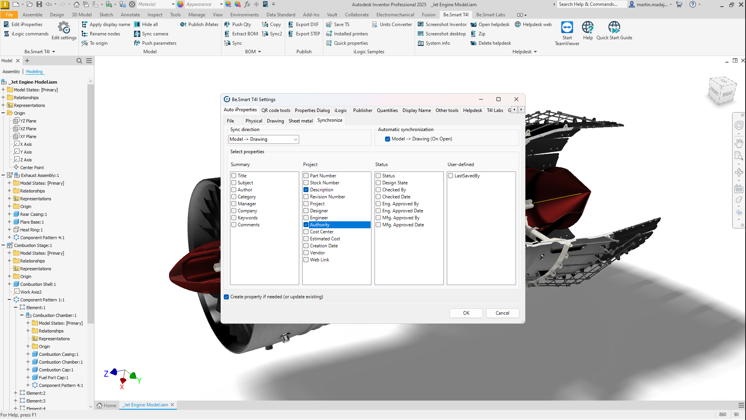Click Screenshot Inventor icon
The width and height of the screenshot is (746, 420).
(421, 24)
